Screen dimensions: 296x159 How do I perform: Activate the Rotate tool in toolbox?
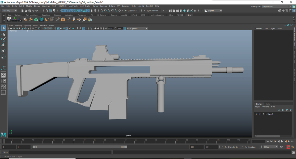(3, 51)
